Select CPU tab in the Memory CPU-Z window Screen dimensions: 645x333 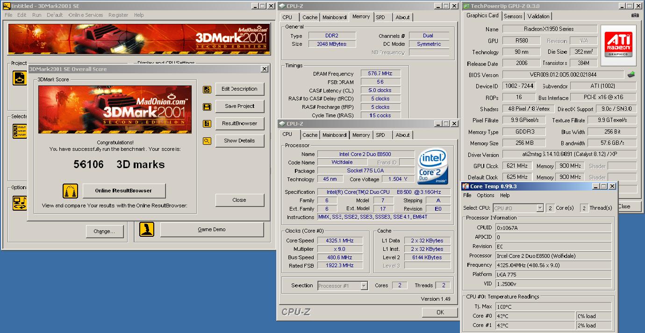coord(287,17)
